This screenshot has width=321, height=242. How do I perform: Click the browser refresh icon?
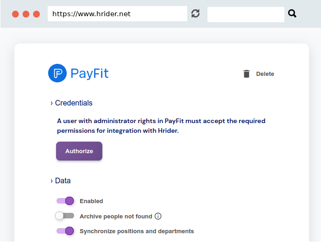[x=195, y=13]
